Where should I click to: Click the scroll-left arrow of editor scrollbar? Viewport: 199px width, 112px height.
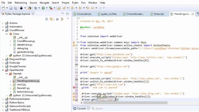(81, 103)
